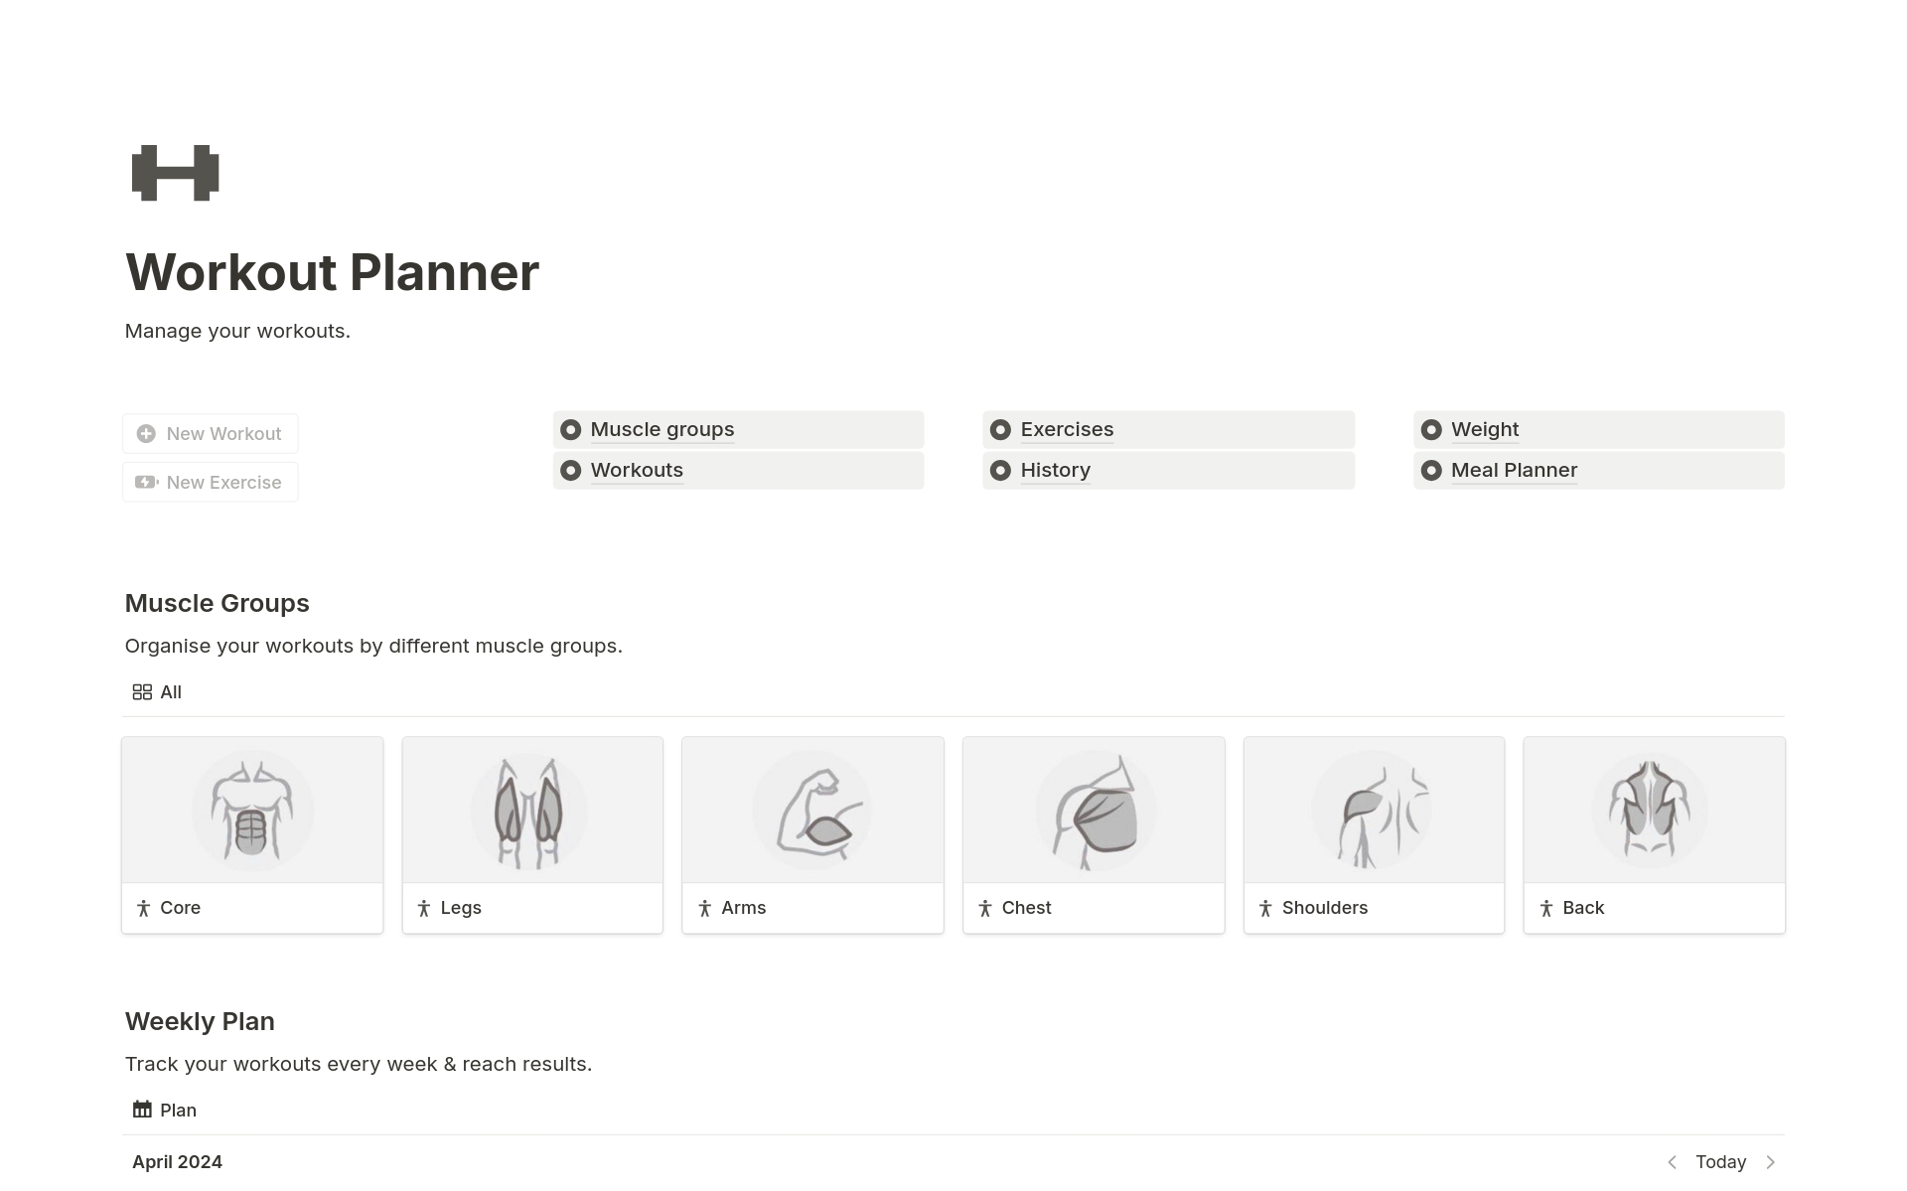Open the Meal Planner page
Screen dimensions: 1907x1191
point(1513,470)
